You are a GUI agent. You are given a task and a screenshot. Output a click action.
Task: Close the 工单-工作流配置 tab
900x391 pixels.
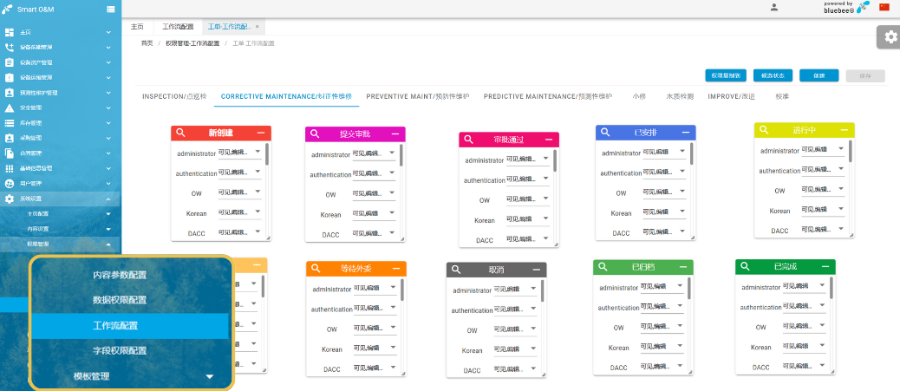(x=258, y=26)
